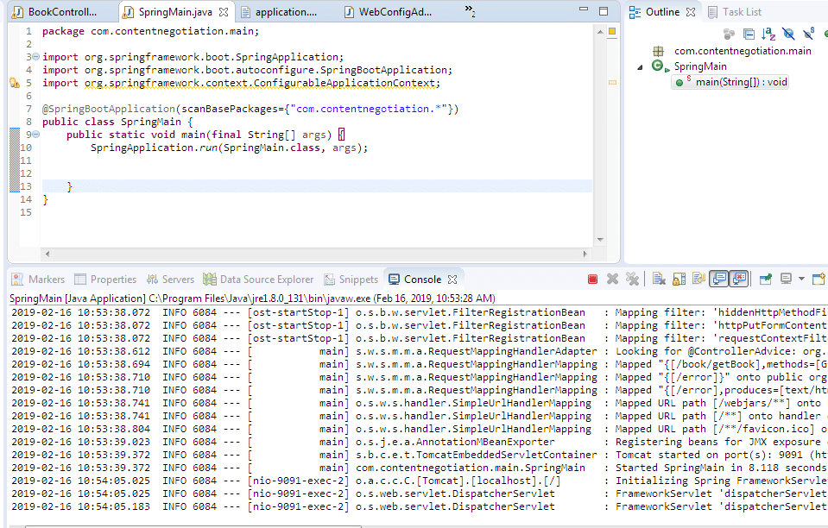Open the Display Selected Console dropdown arrow

[x=802, y=279]
